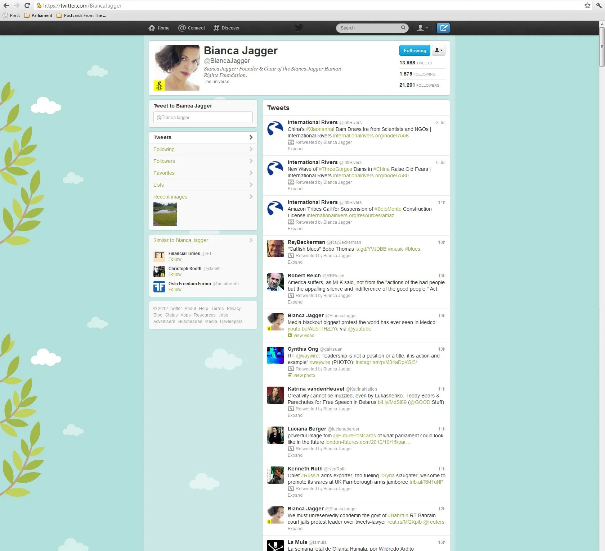Screen dimensions: 605x551
Task: Click the Tweet to @BiancaJagger input field
Action: click(x=203, y=117)
